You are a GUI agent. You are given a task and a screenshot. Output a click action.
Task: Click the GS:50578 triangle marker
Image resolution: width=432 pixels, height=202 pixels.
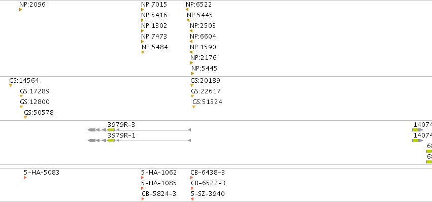pos(25,118)
